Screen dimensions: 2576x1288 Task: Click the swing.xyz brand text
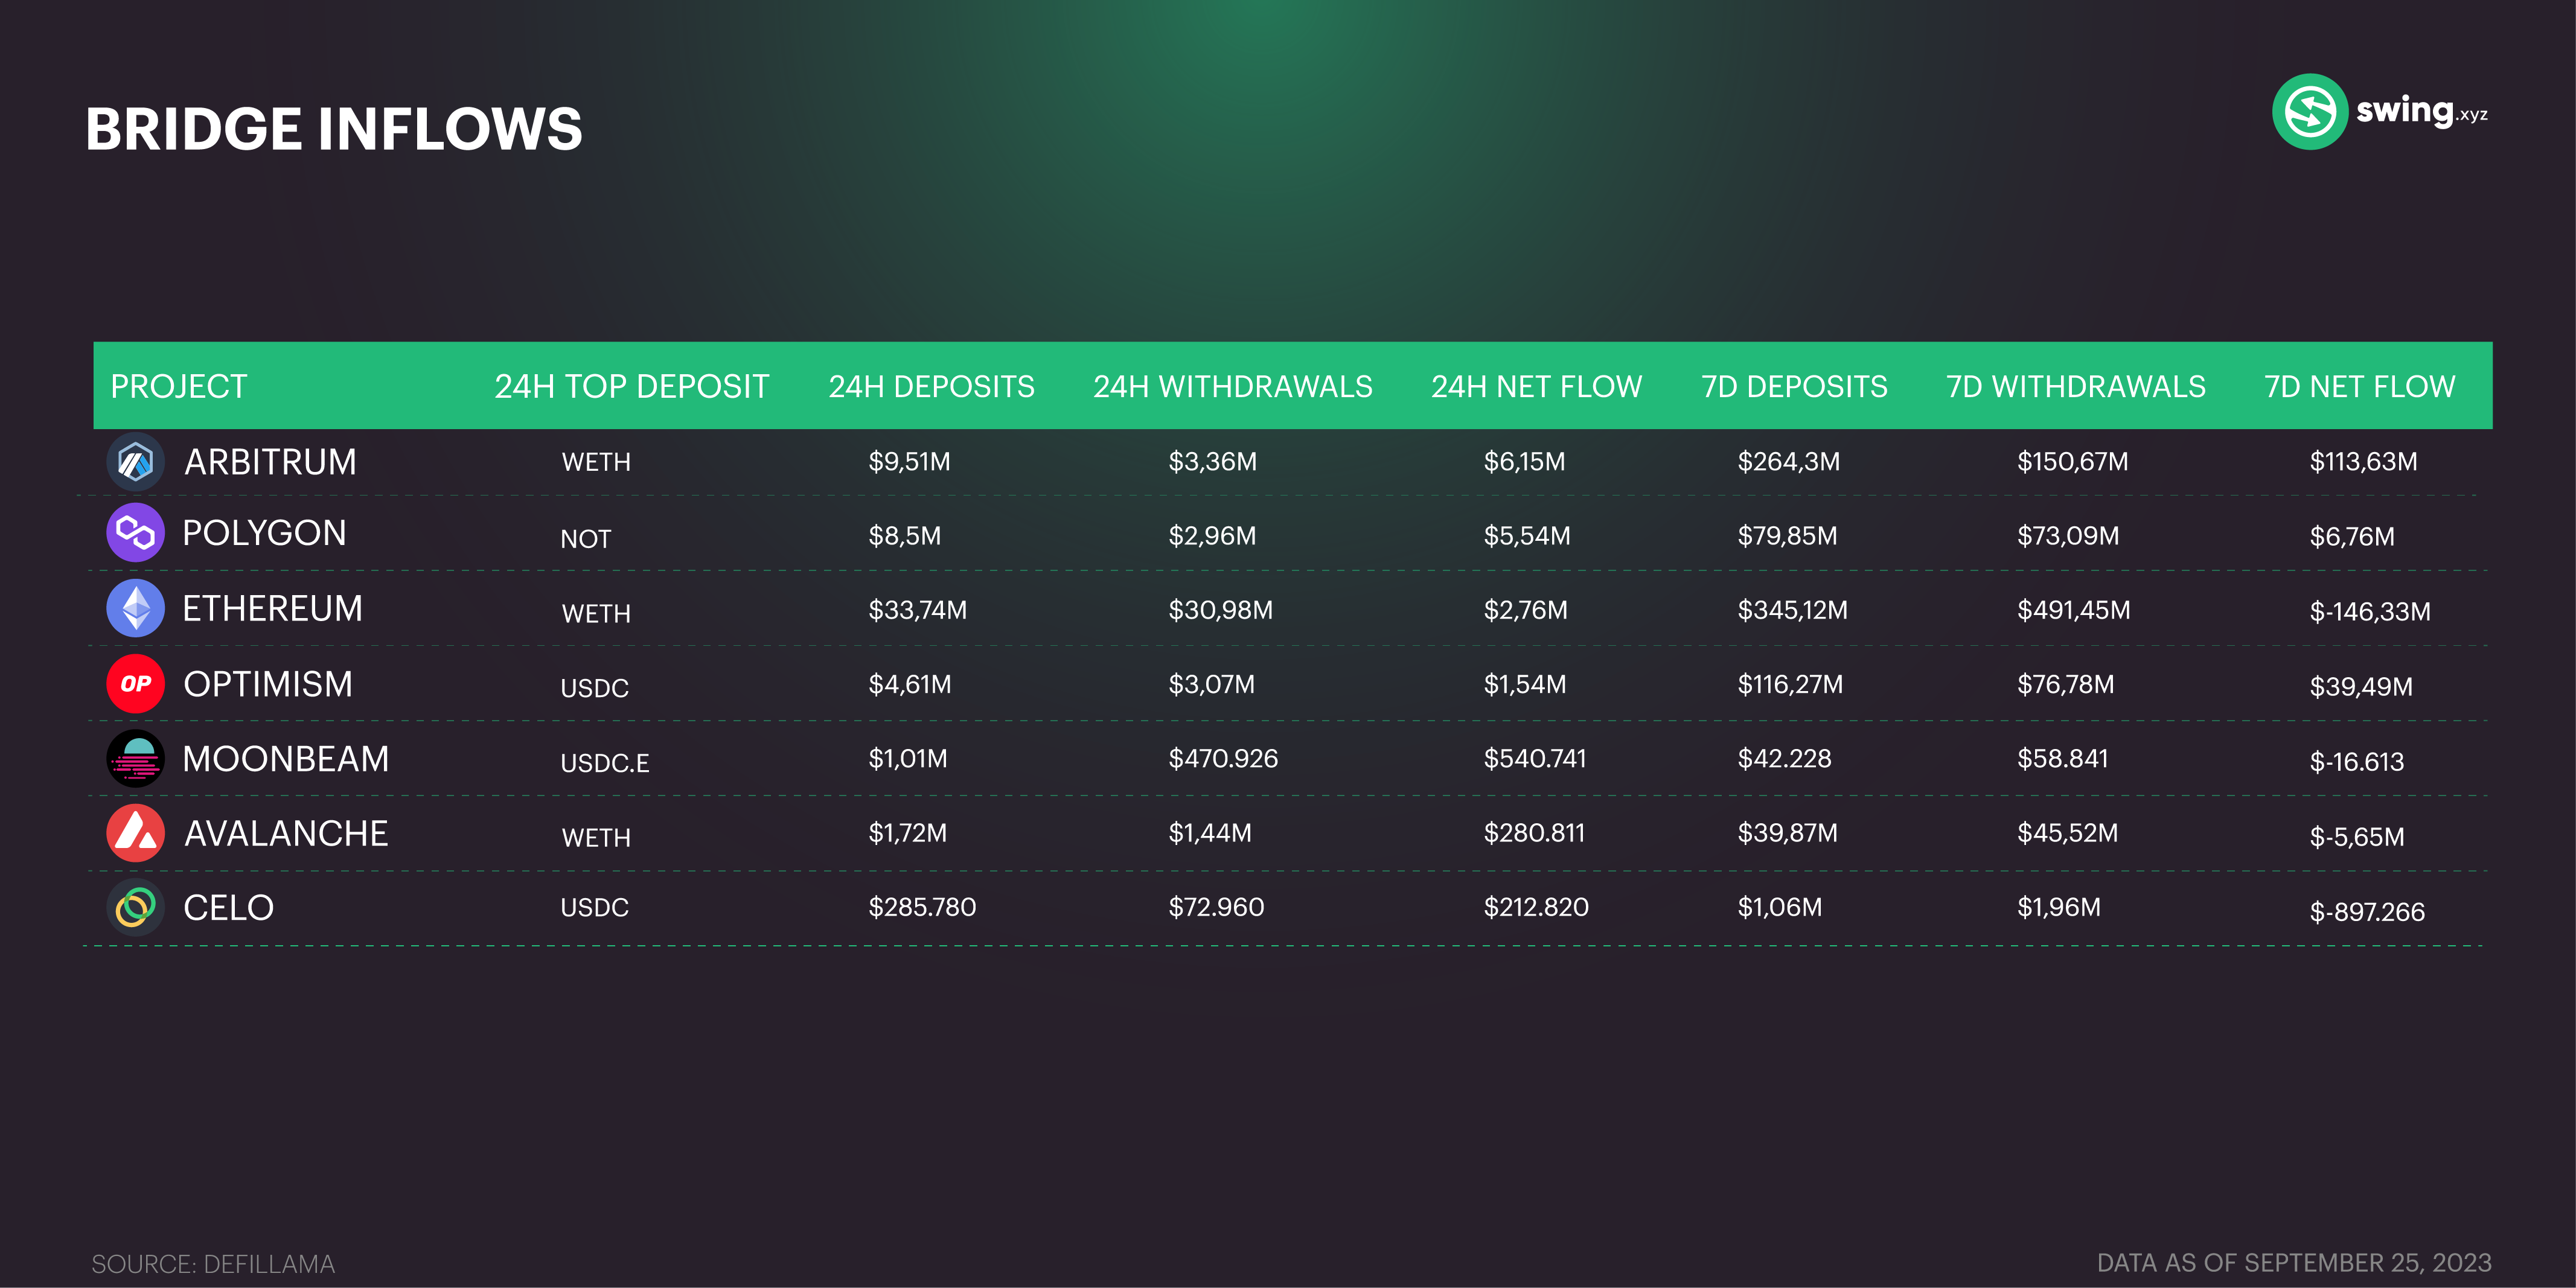2422,111
